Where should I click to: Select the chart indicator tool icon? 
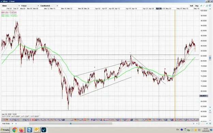point(201,6)
